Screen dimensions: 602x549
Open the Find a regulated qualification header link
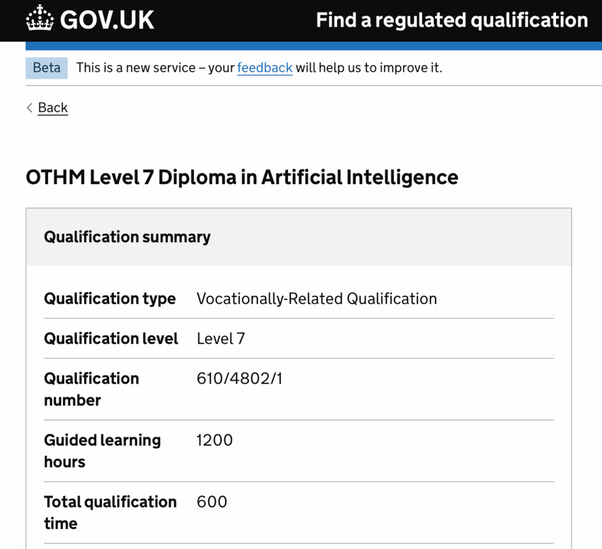tap(451, 20)
